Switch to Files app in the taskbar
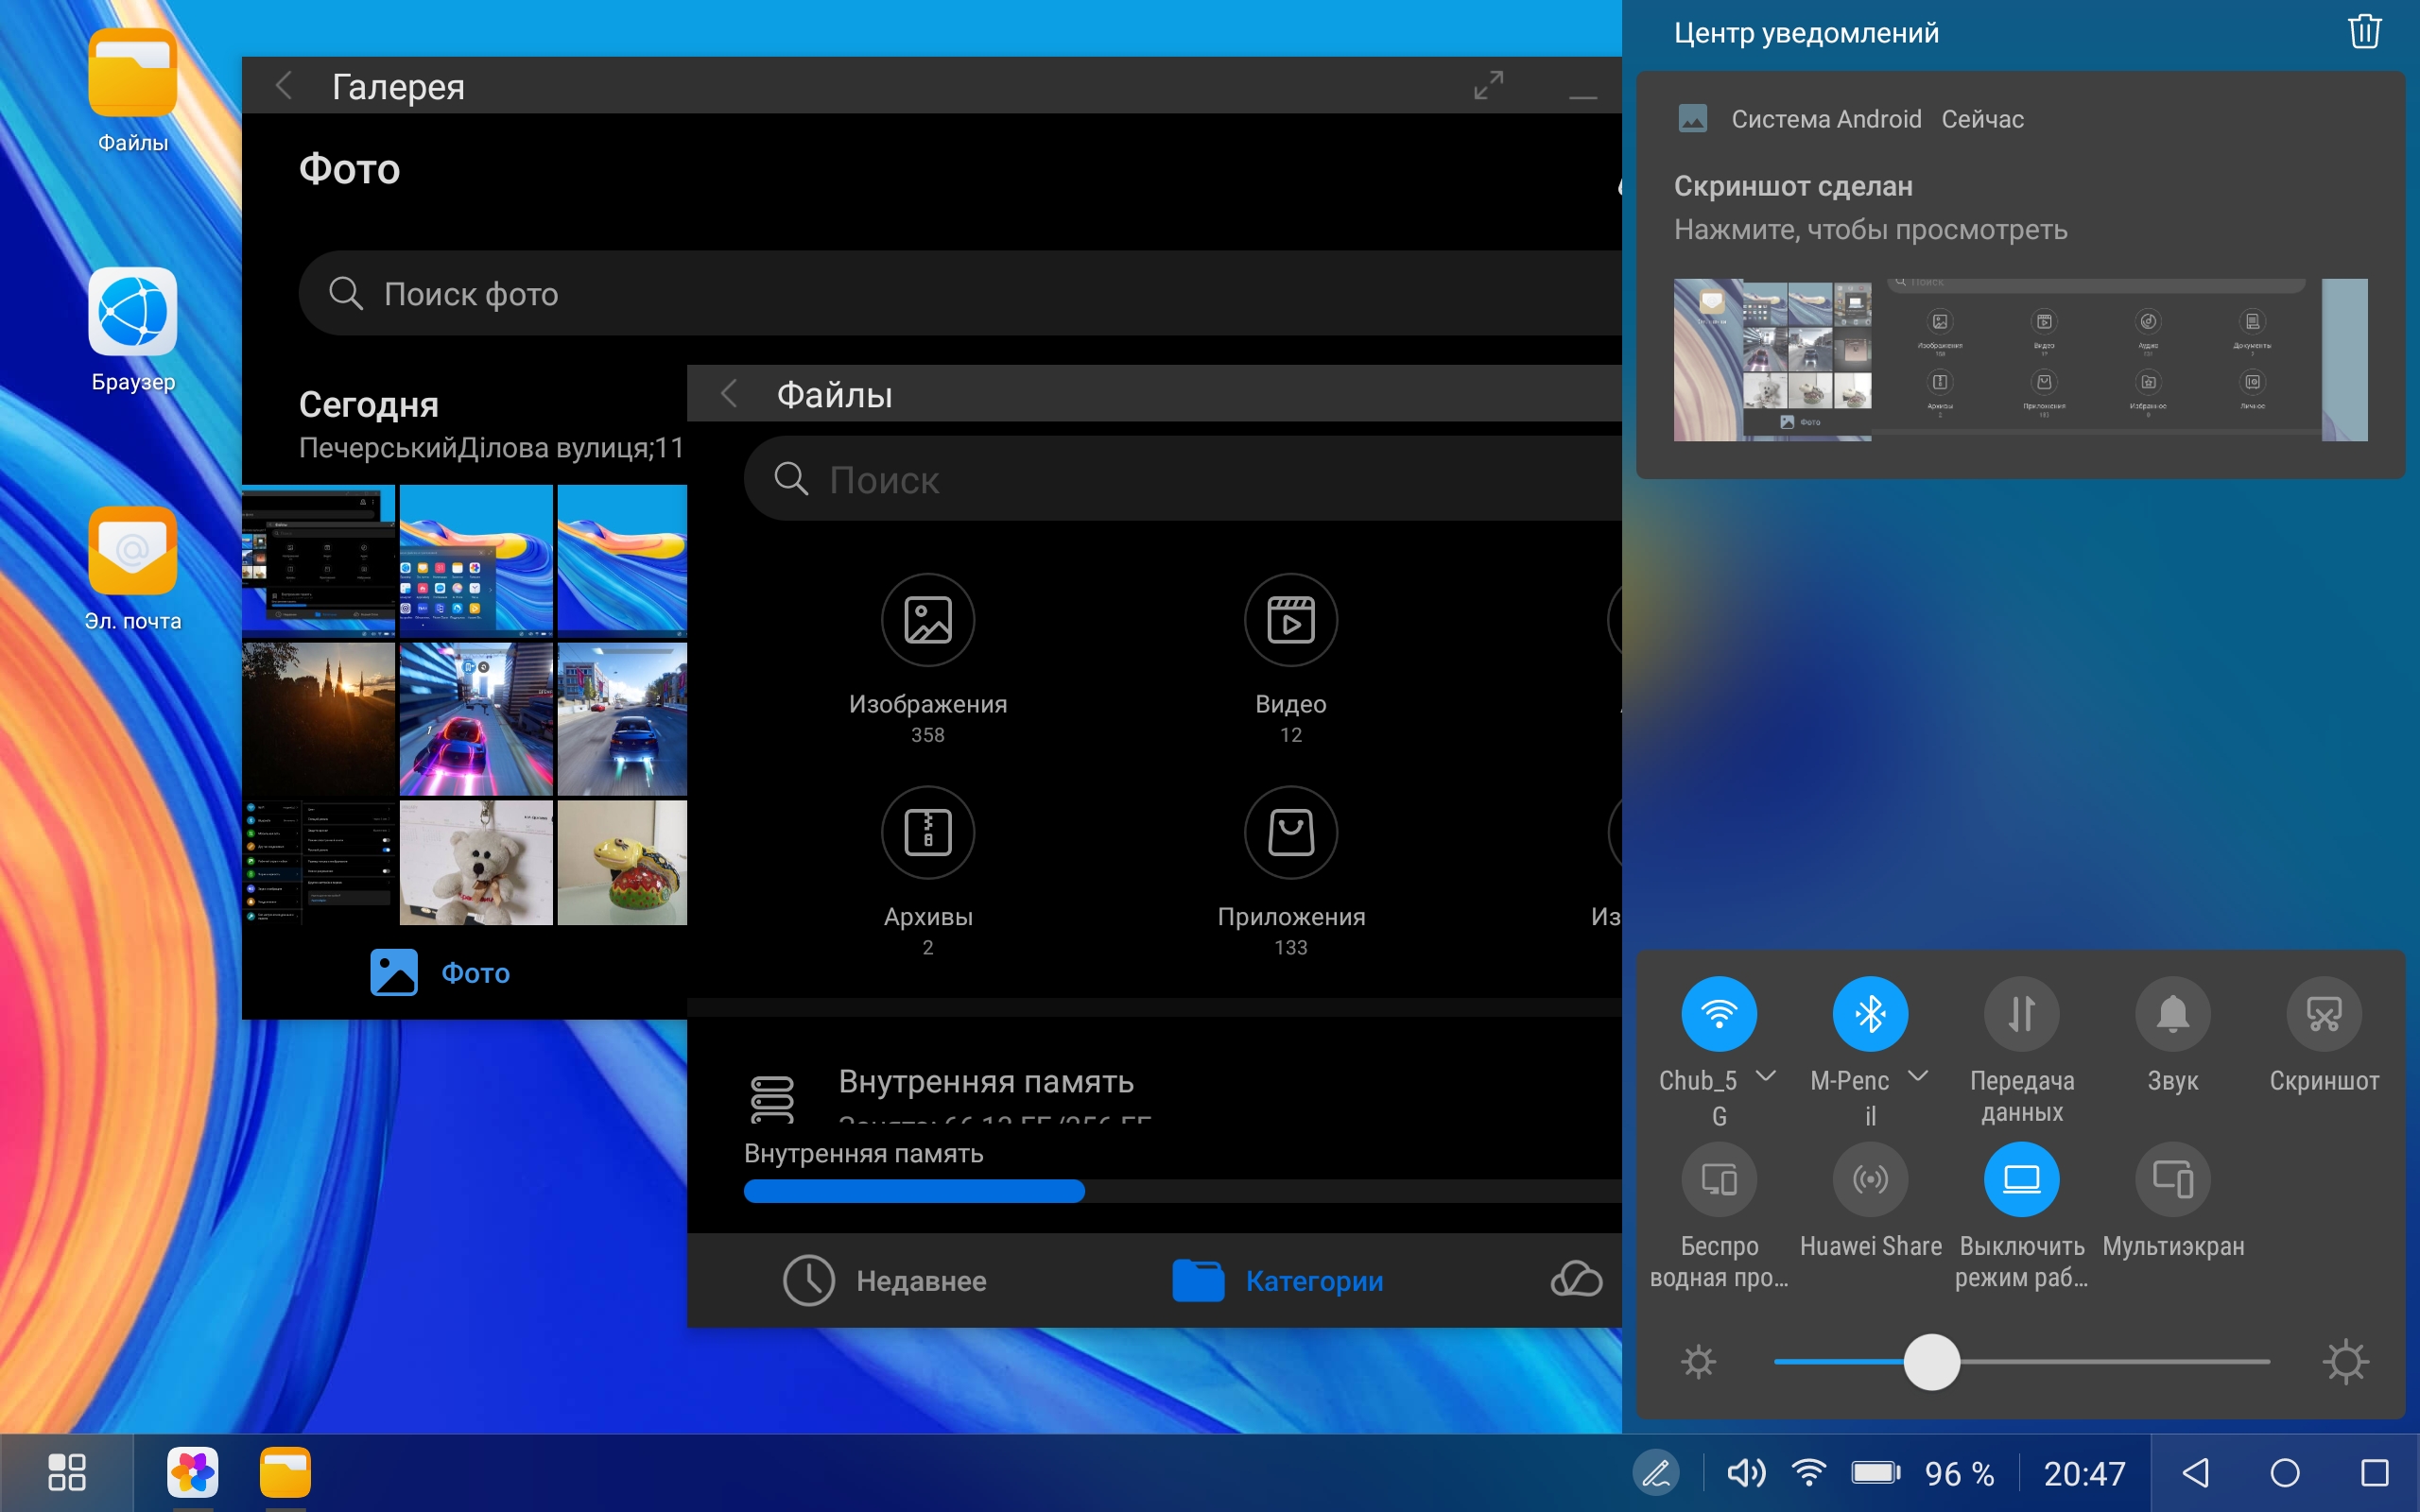 click(285, 1473)
